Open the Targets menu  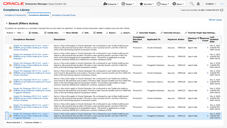click(127, 4)
